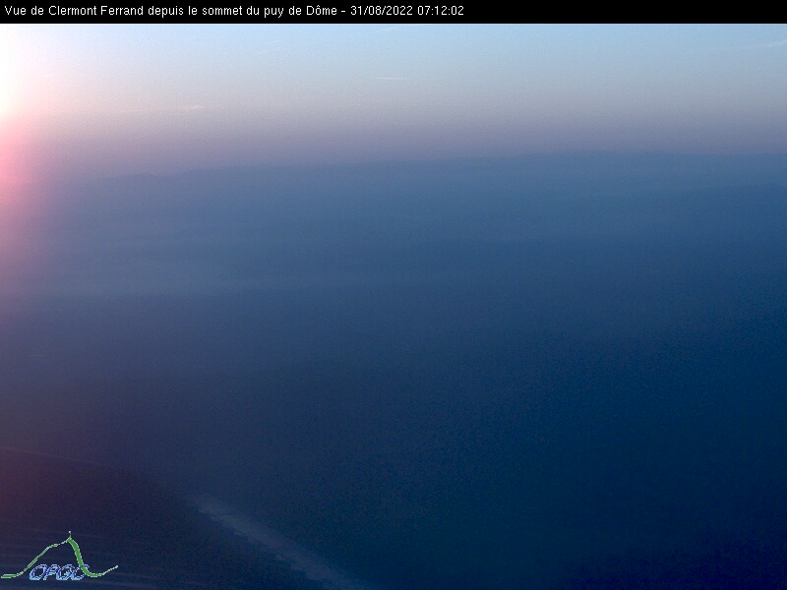Click the words 'puy de Dôme' in caption
This screenshot has height=590, width=787.
coord(300,11)
